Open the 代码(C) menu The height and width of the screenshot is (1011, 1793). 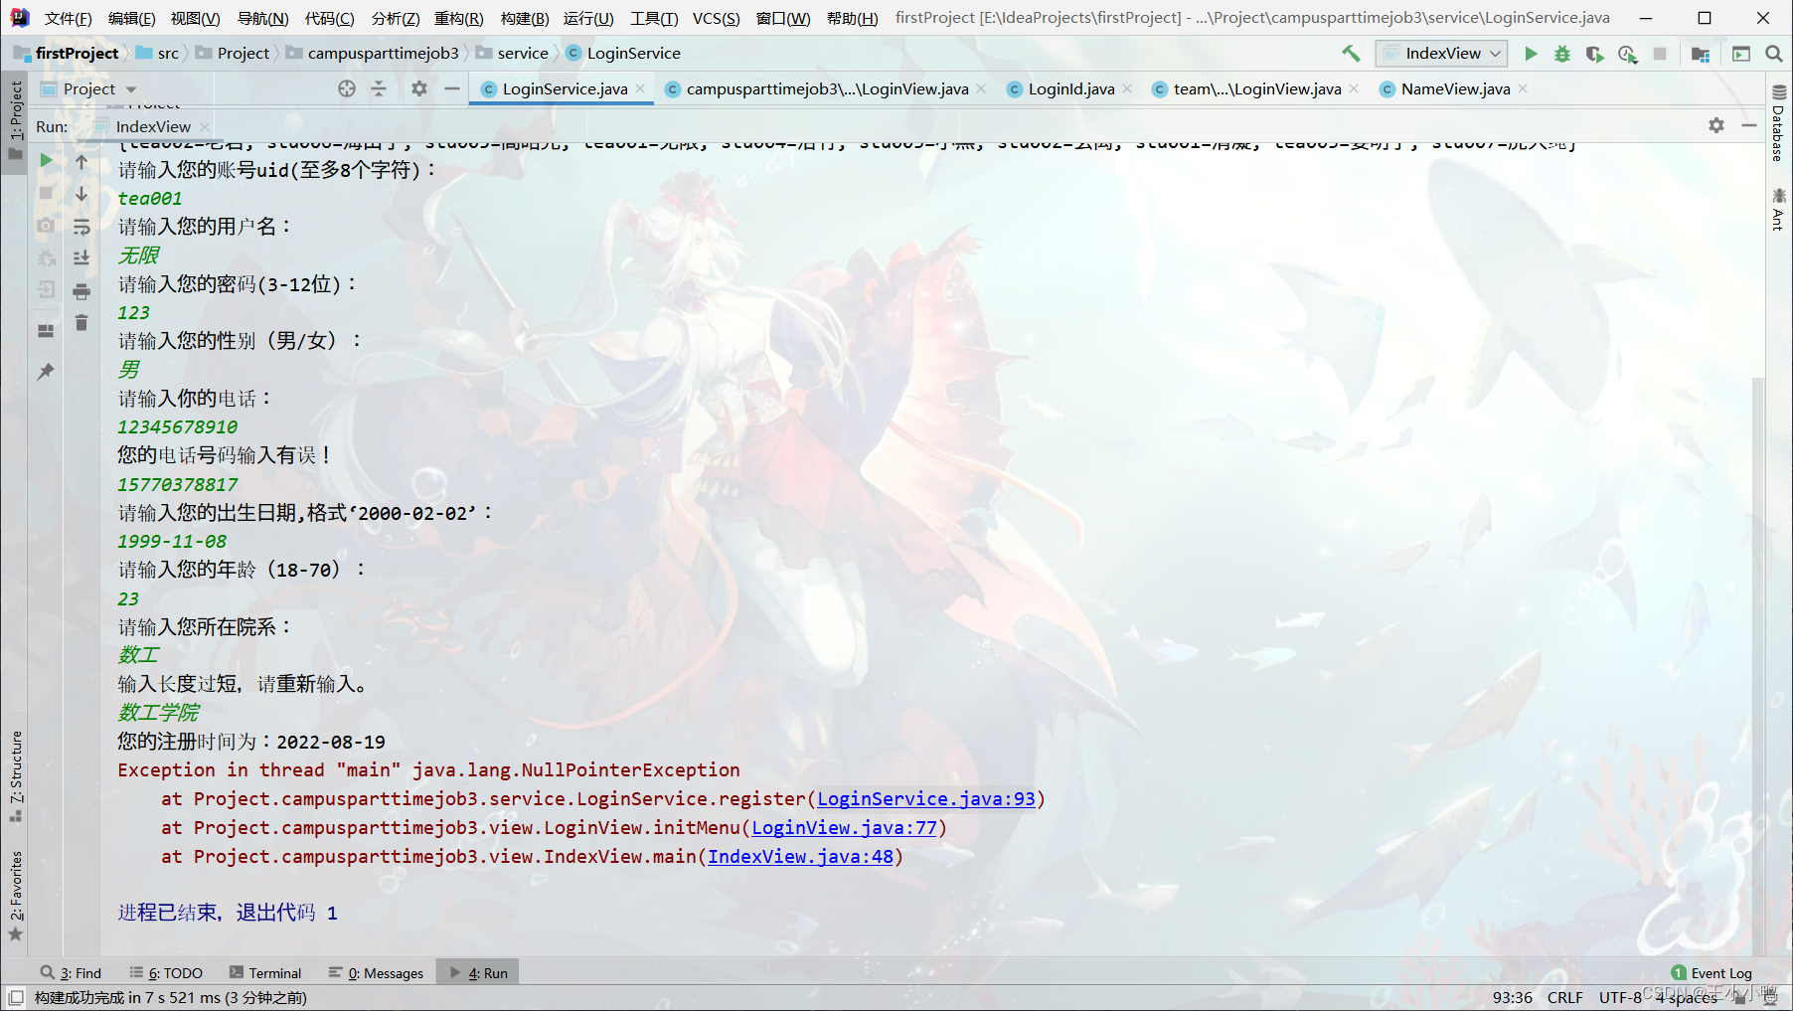pos(329,18)
